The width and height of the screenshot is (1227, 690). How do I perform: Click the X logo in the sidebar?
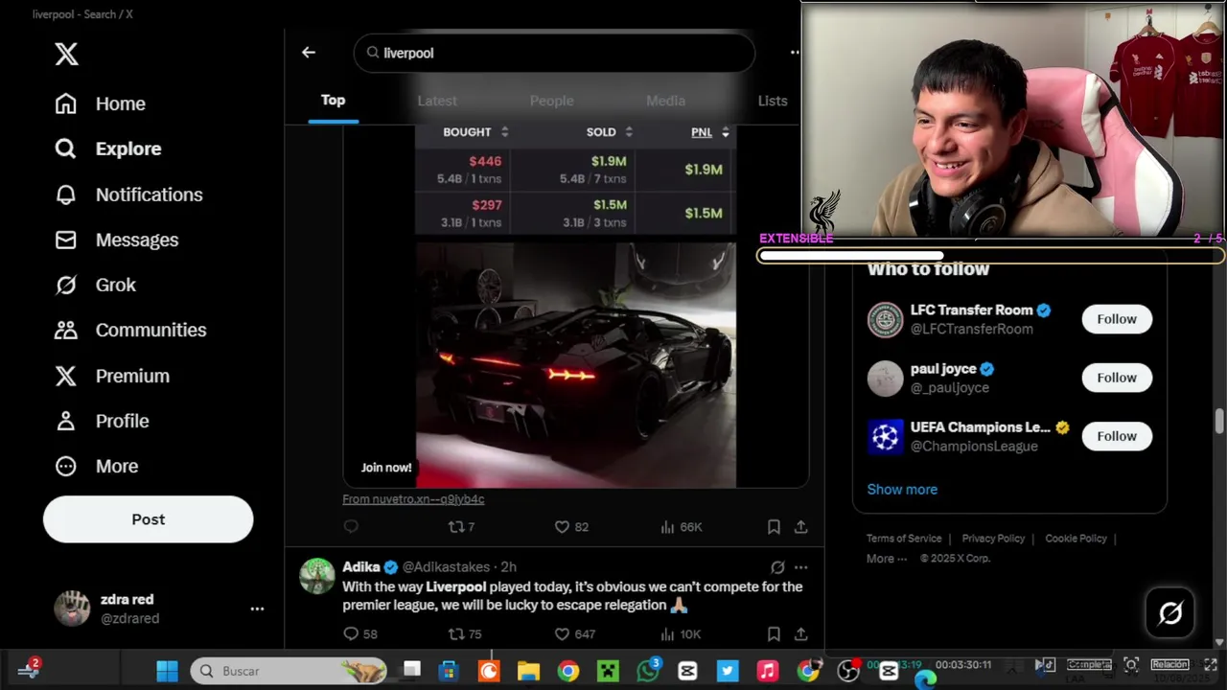click(66, 54)
